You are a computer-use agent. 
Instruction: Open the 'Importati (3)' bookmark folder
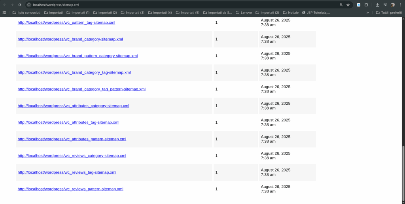pyautogui.click(x=132, y=12)
